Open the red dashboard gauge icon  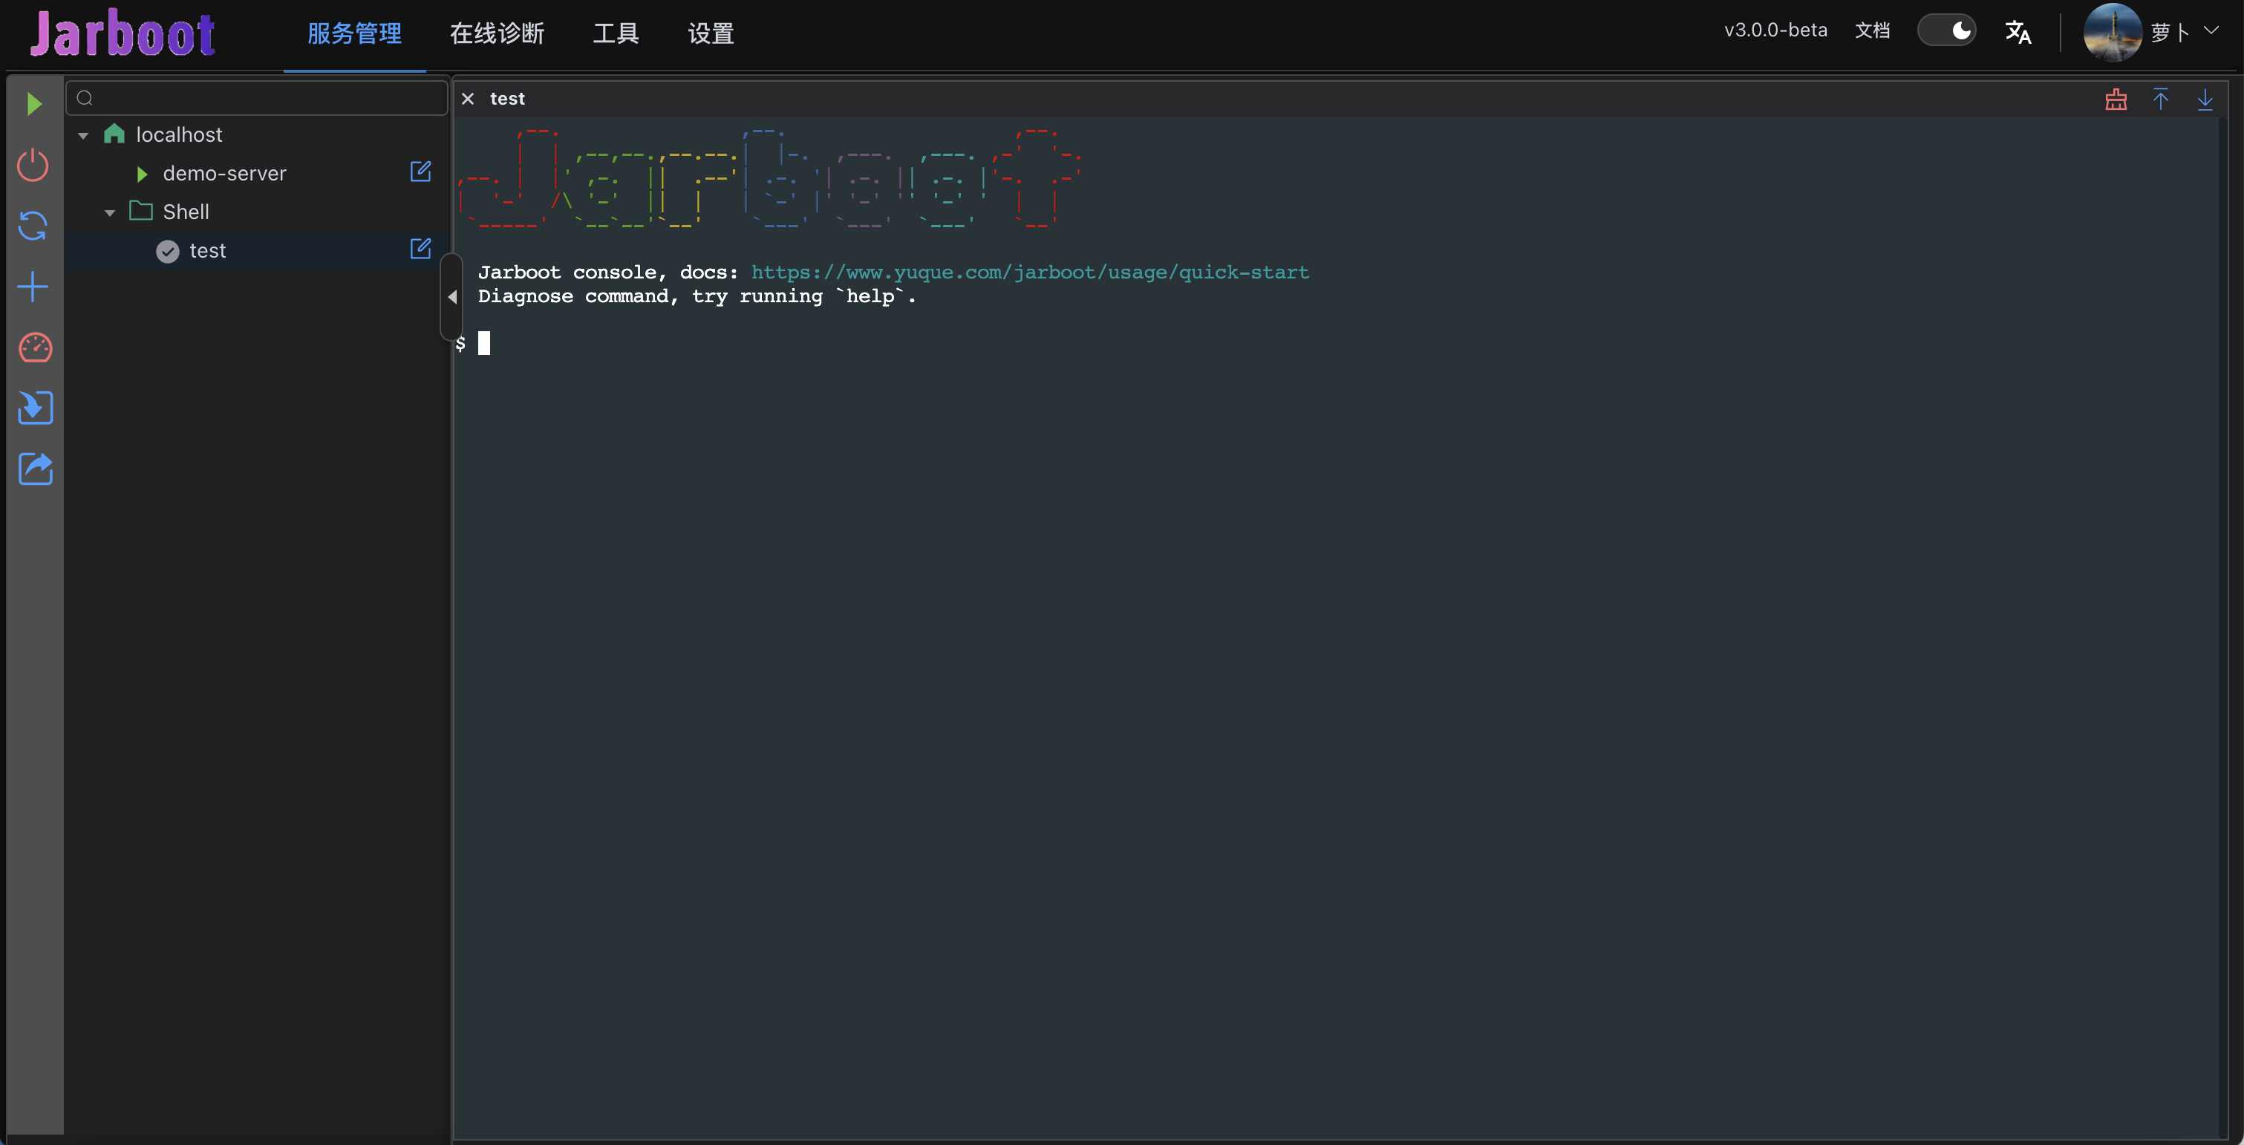click(35, 348)
